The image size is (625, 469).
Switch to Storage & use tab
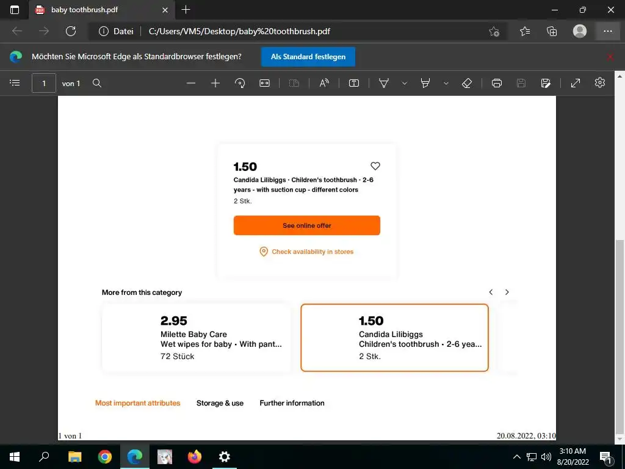tap(220, 403)
